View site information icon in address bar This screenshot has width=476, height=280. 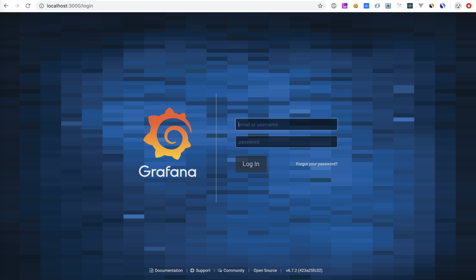[41, 6]
